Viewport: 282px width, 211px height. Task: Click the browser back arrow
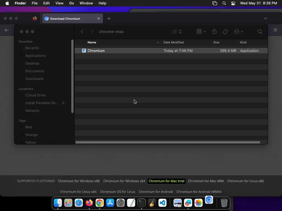[7, 30]
